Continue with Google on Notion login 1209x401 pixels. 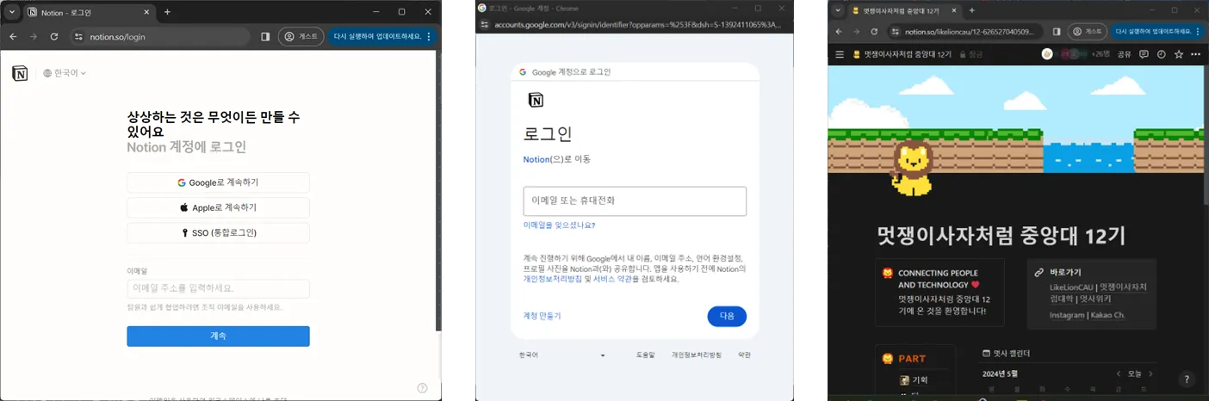(218, 182)
